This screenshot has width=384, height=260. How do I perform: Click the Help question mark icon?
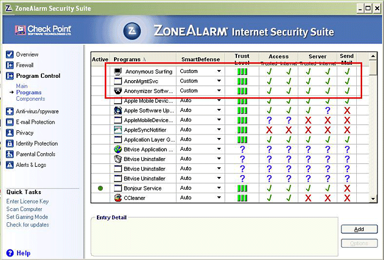(9, 253)
